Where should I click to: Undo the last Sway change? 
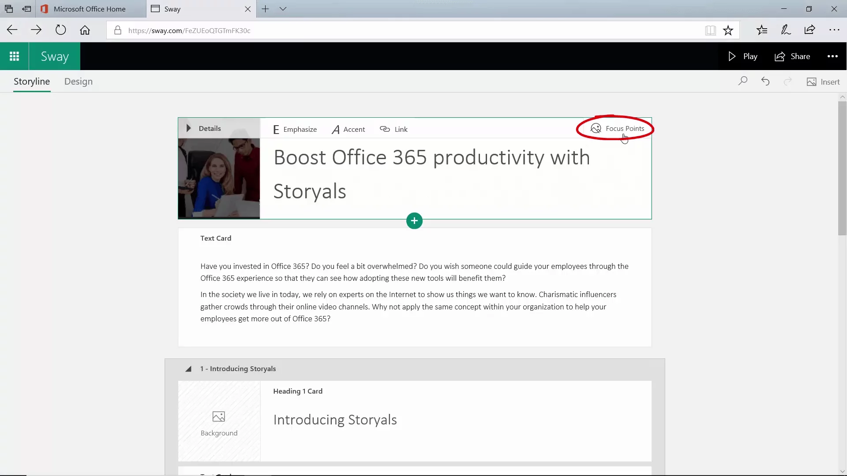point(765,82)
